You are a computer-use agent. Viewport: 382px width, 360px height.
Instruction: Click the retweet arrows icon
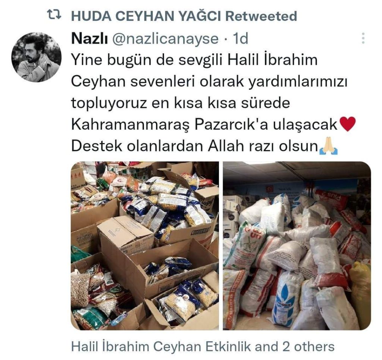pos(54,15)
